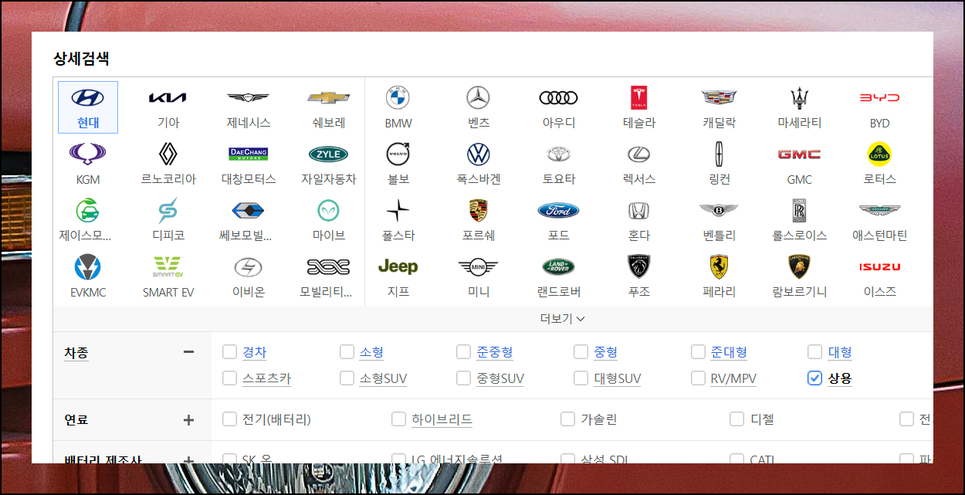Click the BMW brand logo
This screenshot has width=965, height=495.
398,97
